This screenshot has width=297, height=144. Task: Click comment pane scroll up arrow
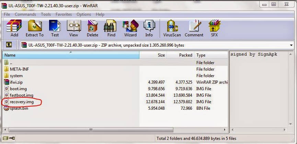(290, 54)
